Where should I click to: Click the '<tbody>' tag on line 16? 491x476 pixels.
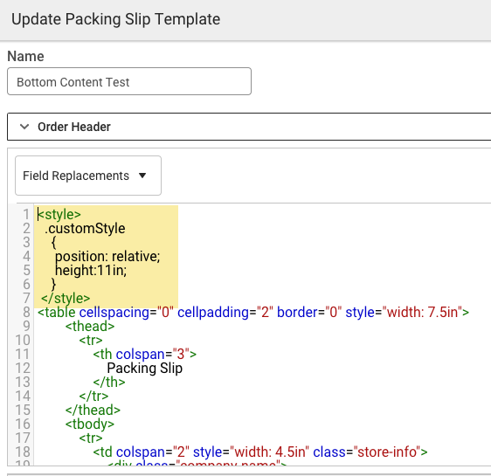coord(90,424)
